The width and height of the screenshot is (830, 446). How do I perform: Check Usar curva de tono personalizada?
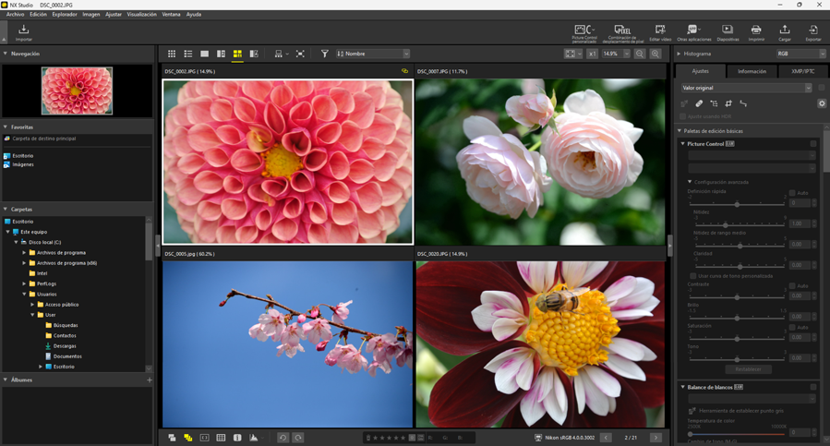(693, 276)
